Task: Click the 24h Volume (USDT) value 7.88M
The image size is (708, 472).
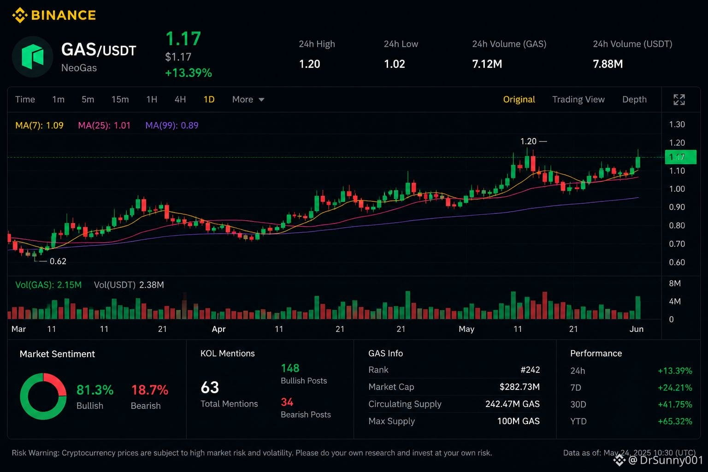Action: (x=608, y=64)
